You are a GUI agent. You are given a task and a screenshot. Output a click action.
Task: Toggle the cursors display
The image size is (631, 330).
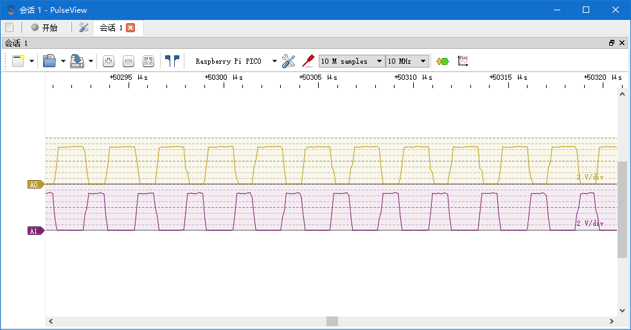click(x=172, y=61)
